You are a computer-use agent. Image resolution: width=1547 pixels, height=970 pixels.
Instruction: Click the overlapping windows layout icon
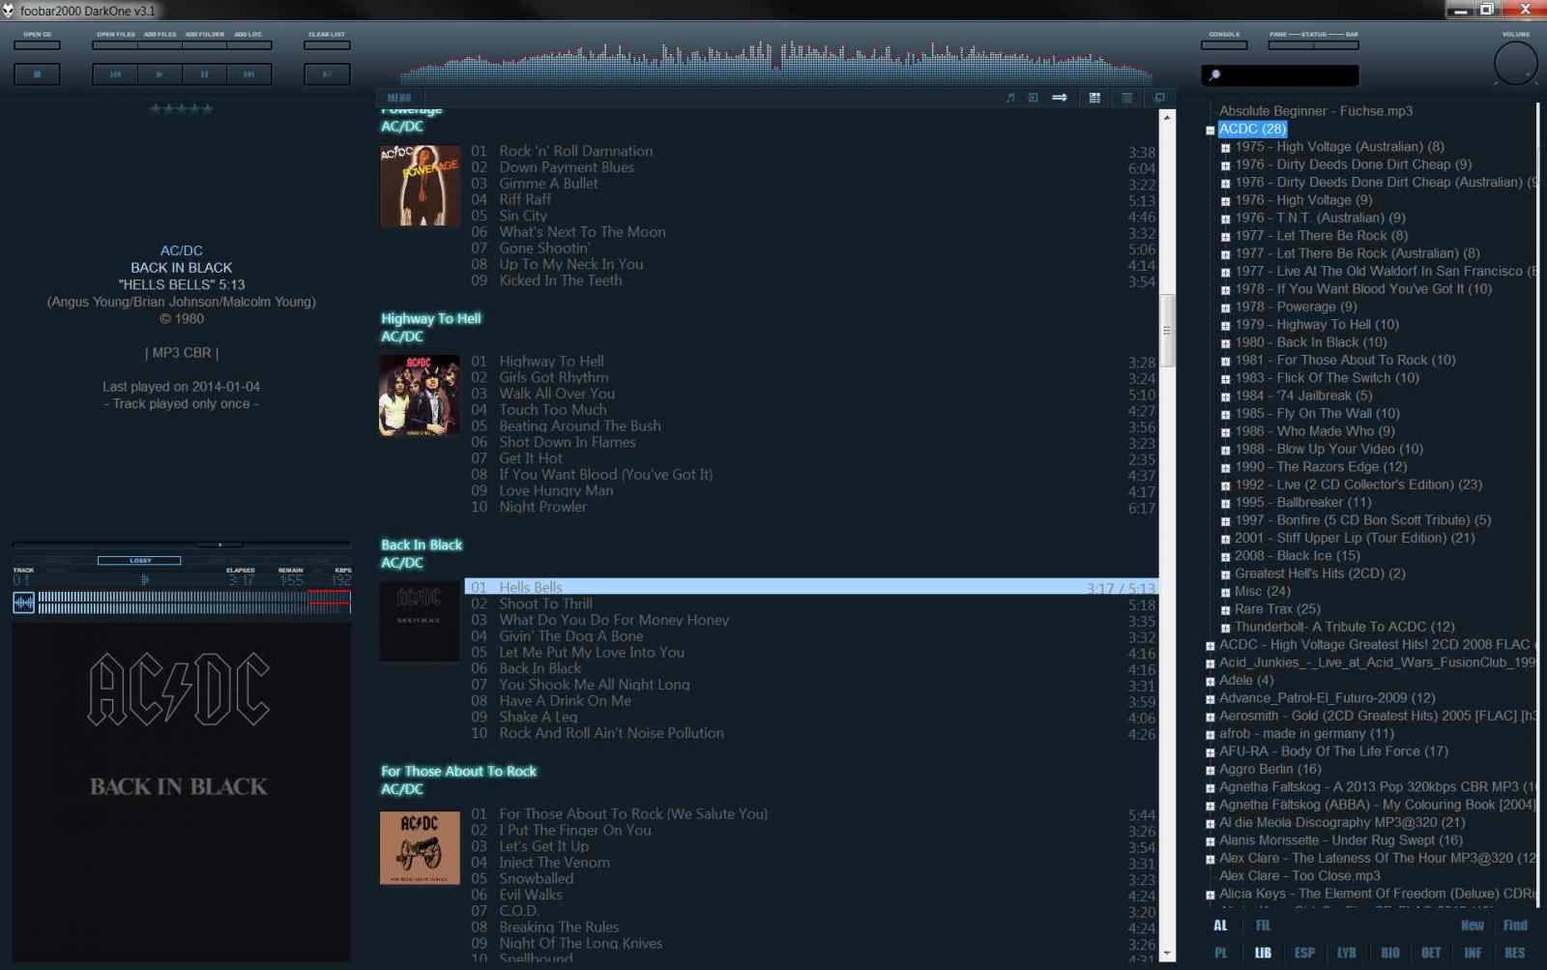1159,98
